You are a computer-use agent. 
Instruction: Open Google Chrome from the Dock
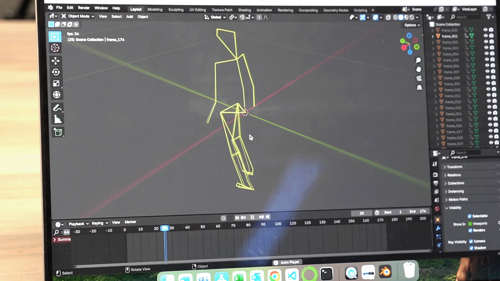pos(274,276)
